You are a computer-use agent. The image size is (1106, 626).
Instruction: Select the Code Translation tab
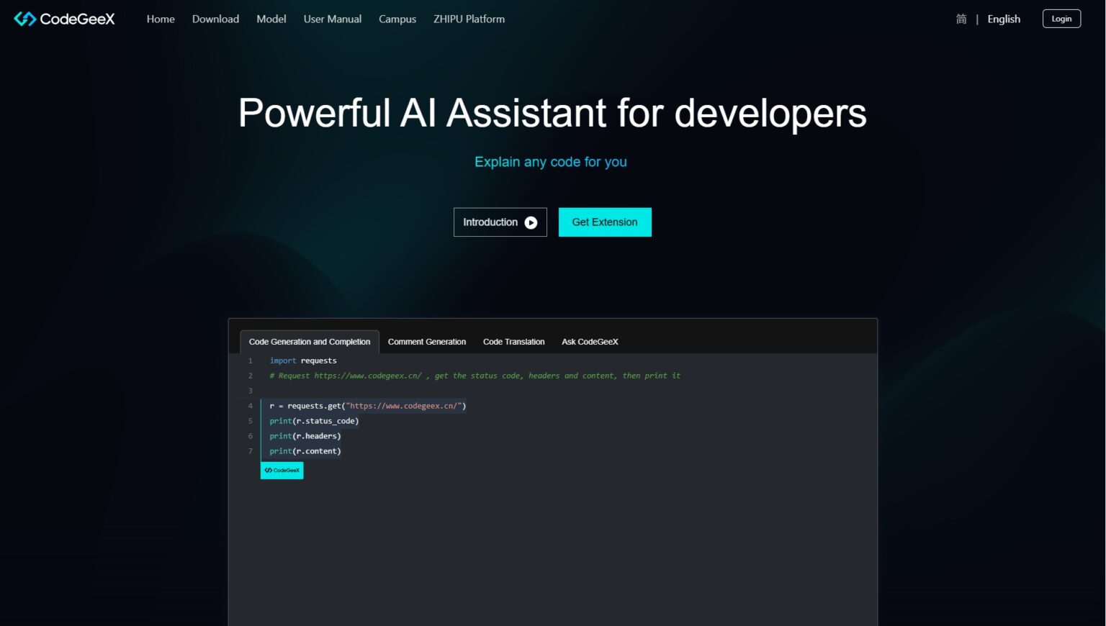pos(513,341)
